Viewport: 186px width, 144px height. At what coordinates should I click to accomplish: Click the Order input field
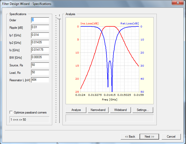click(40, 20)
